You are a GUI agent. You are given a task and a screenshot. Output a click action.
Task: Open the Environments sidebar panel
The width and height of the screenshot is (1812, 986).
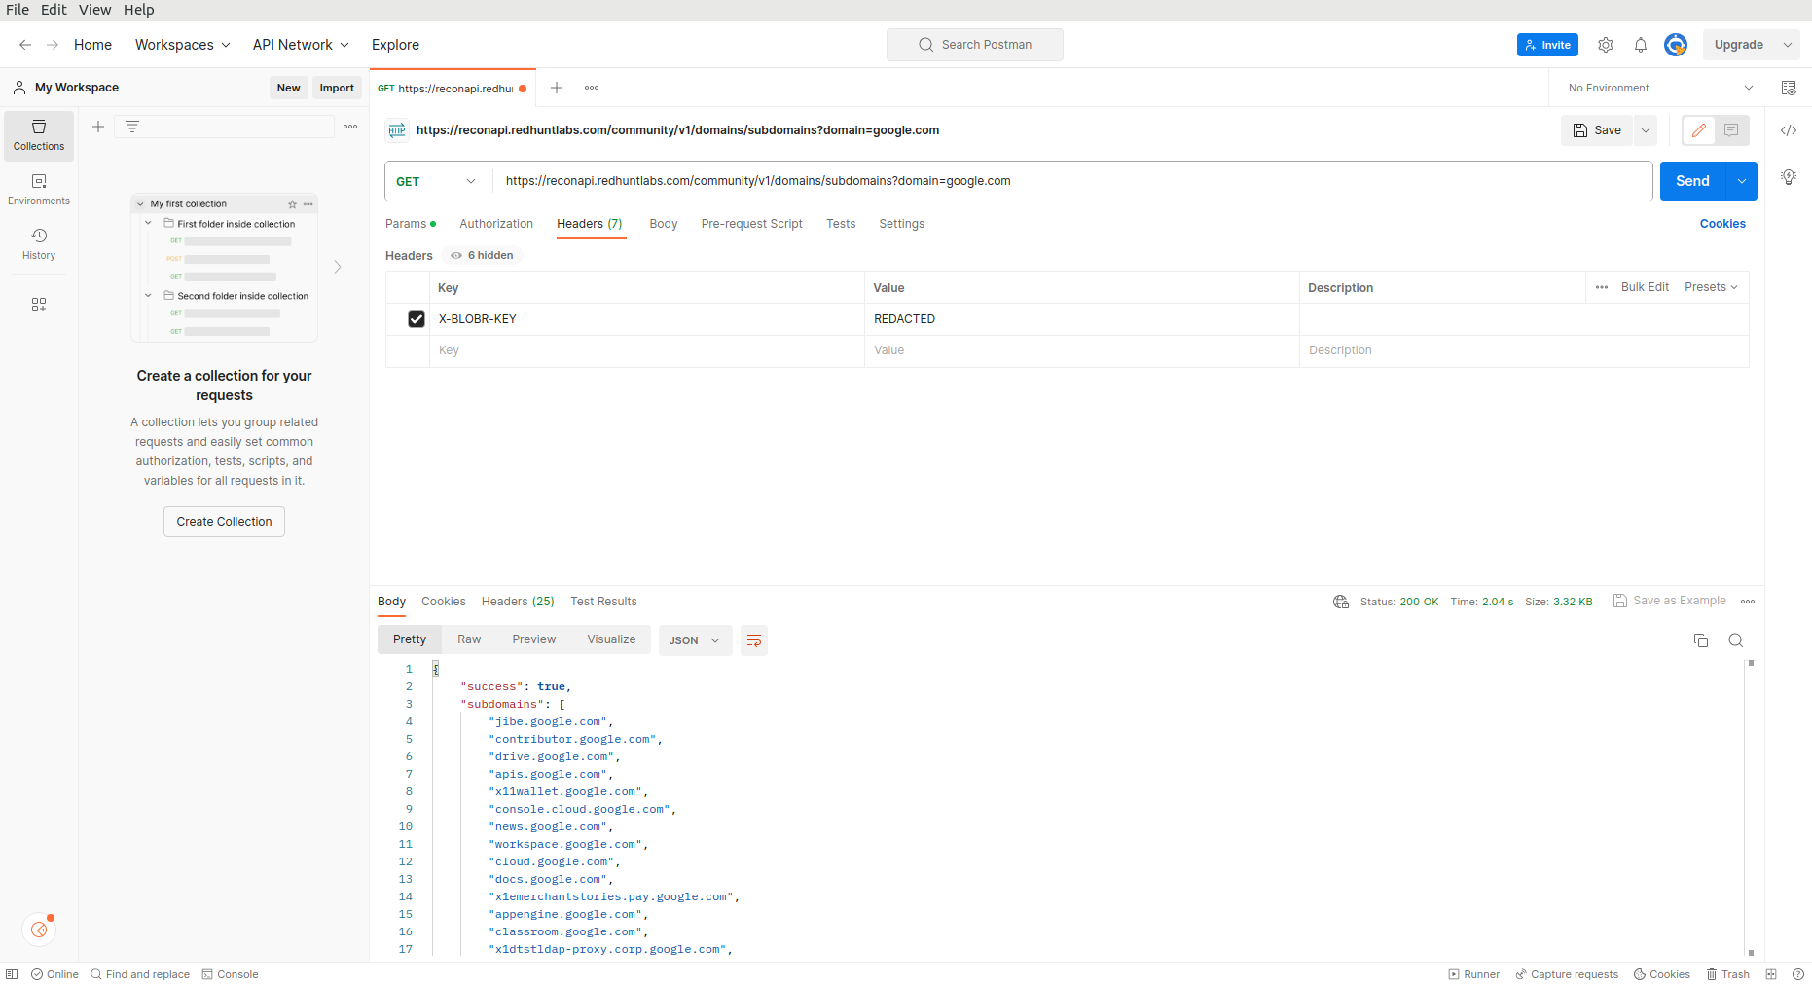tap(39, 189)
